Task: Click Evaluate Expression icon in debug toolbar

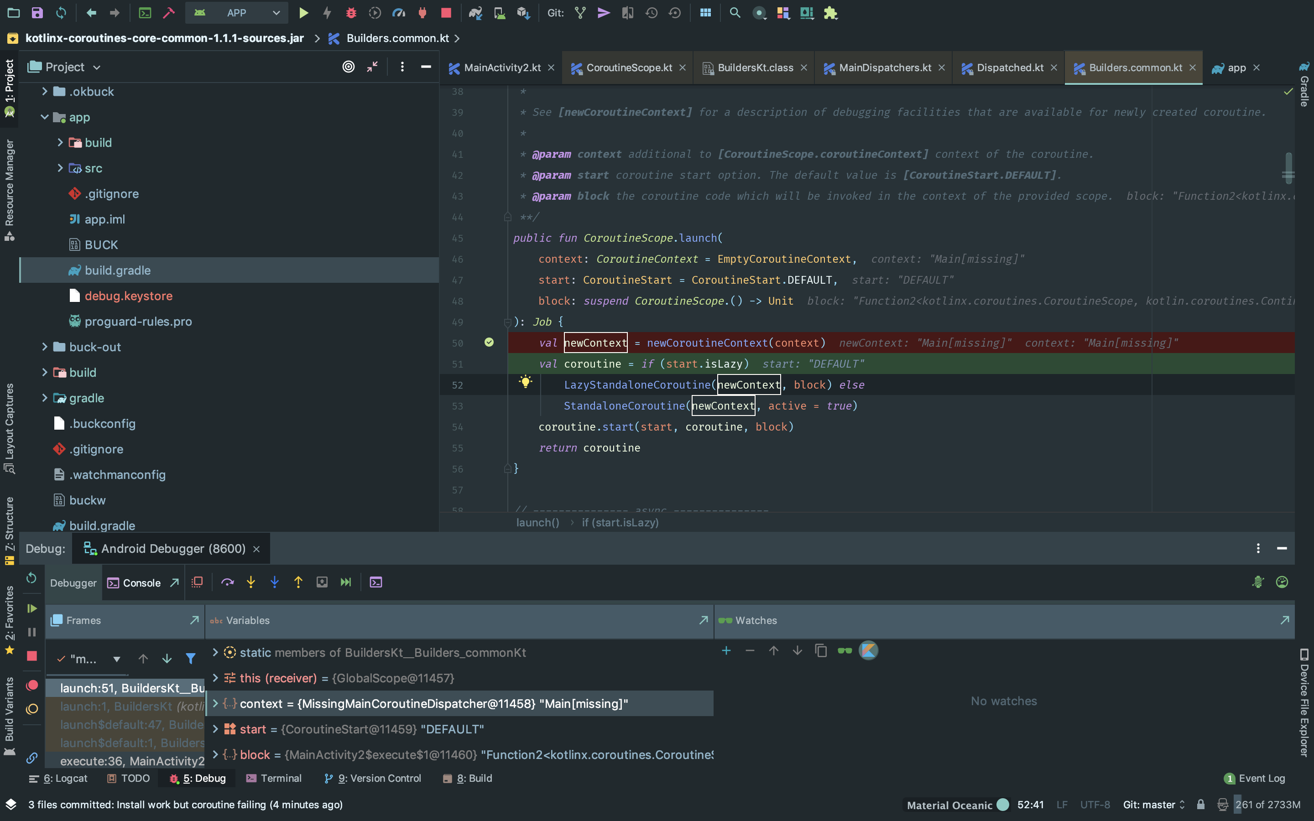Action: pos(376,582)
